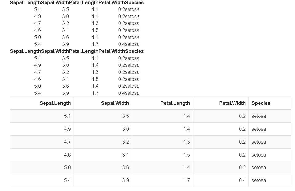Click setosa in the last bordered row
This screenshot has height=191, width=295.
(259, 181)
